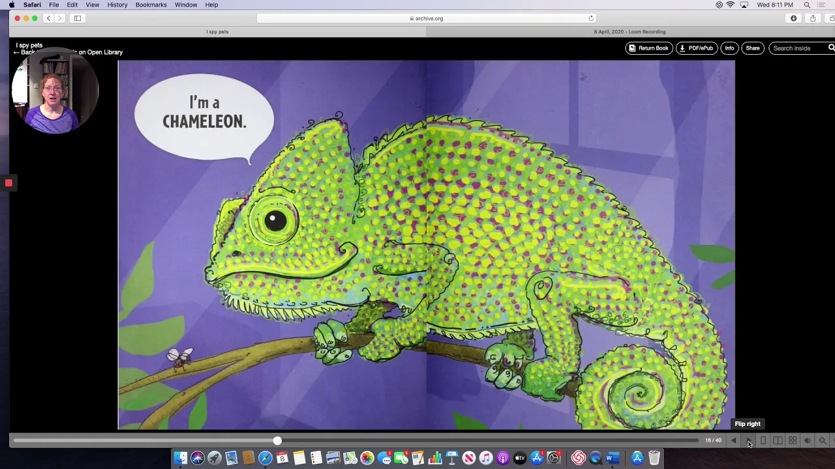This screenshot has height=469, width=835.
Task: Click the Safari forward arrow
Action: tap(59, 18)
